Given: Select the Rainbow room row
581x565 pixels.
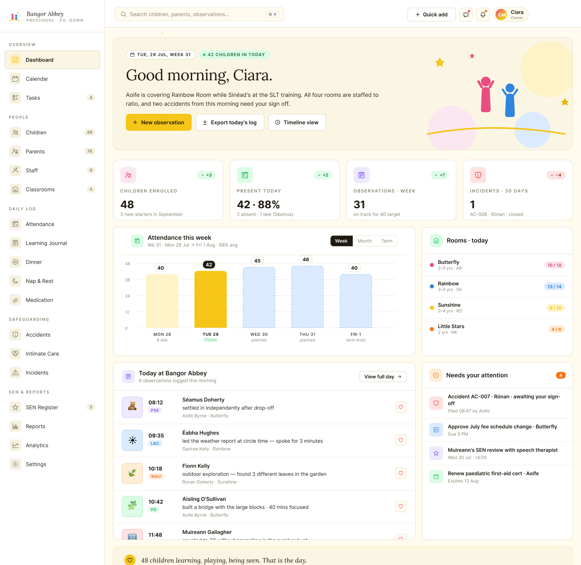Looking at the screenshot, I should click(497, 287).
